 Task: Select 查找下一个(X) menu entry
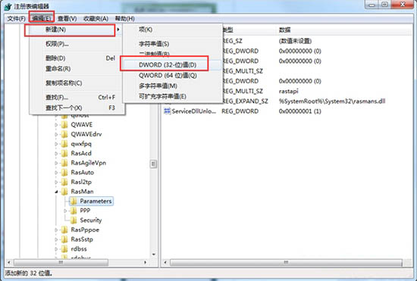(75, 108)
